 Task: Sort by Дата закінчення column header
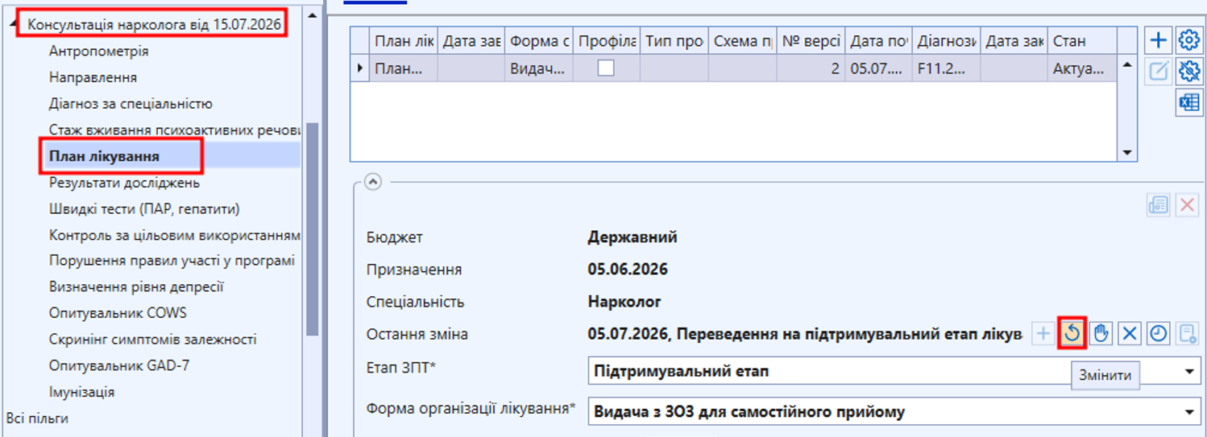coord(1014,41)
